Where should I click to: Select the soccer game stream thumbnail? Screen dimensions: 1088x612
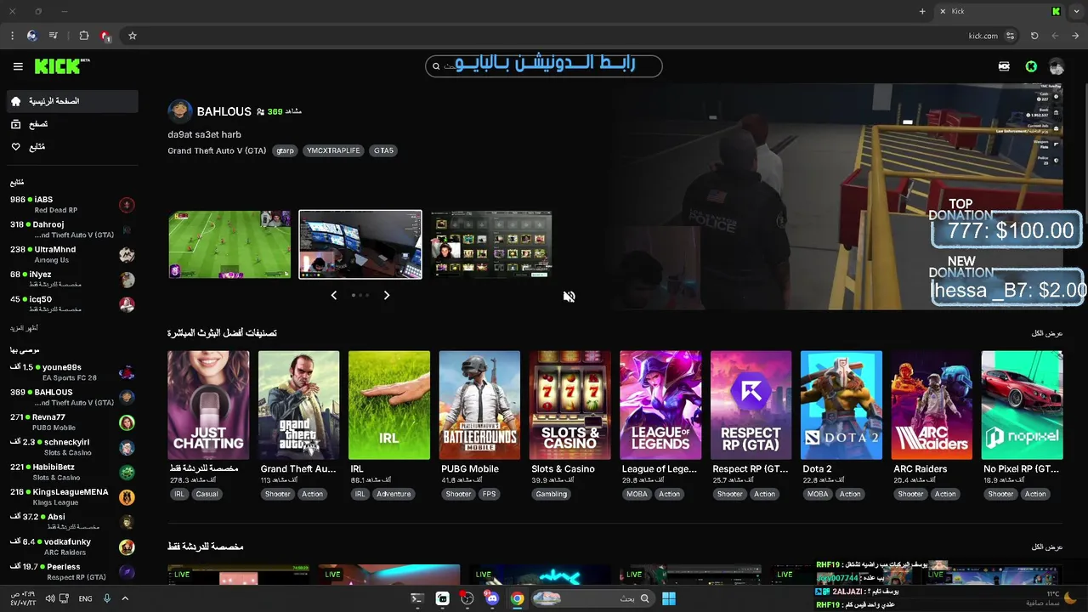(229, 245)
